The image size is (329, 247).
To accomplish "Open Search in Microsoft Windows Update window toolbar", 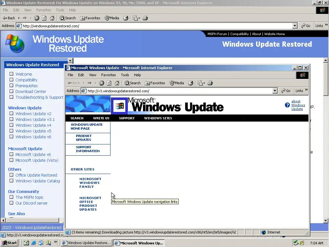I will [132, 83].
